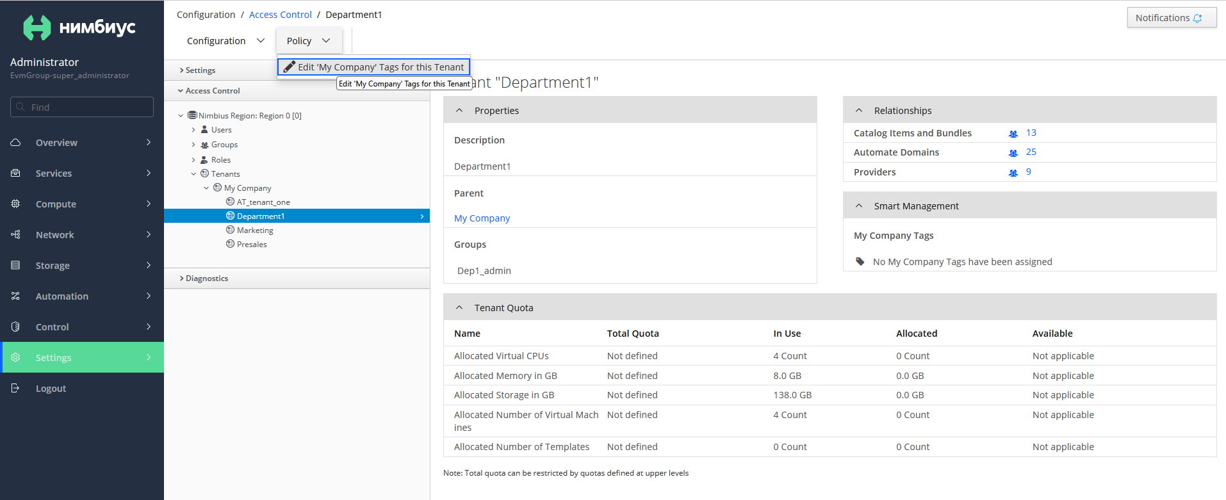Click the Notifications bell icon
Viewport: 1226px width, 500px height.
point(1197,18)
